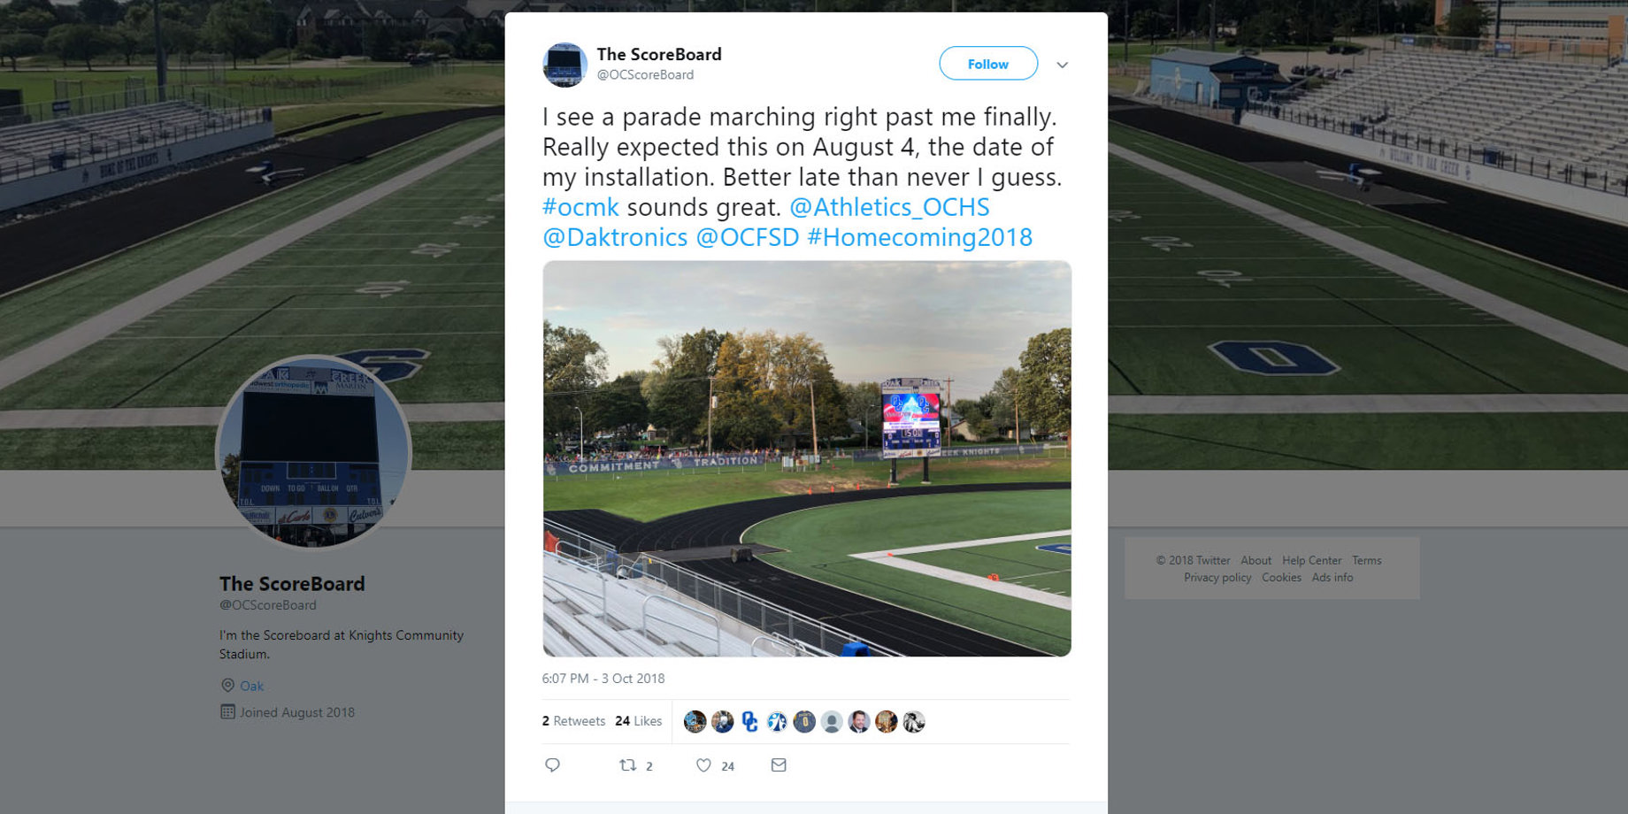The height and width of the screenshot is (814, 1628).
Task: Follow The ScoreBoard account
Action: point(988,64)
